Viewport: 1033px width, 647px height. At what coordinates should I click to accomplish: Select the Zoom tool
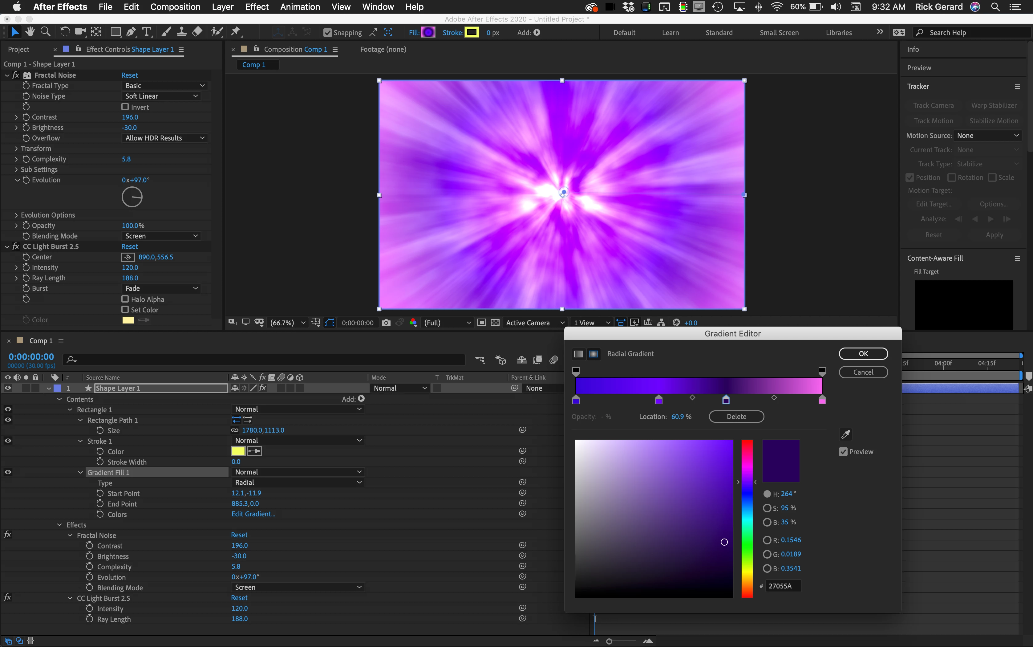(45, 32)
